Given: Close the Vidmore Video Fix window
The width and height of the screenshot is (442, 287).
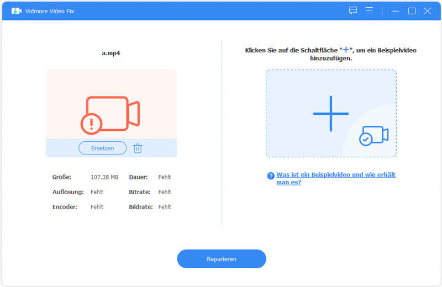Looking at the screenshot, I should click(x=427, y=10).
